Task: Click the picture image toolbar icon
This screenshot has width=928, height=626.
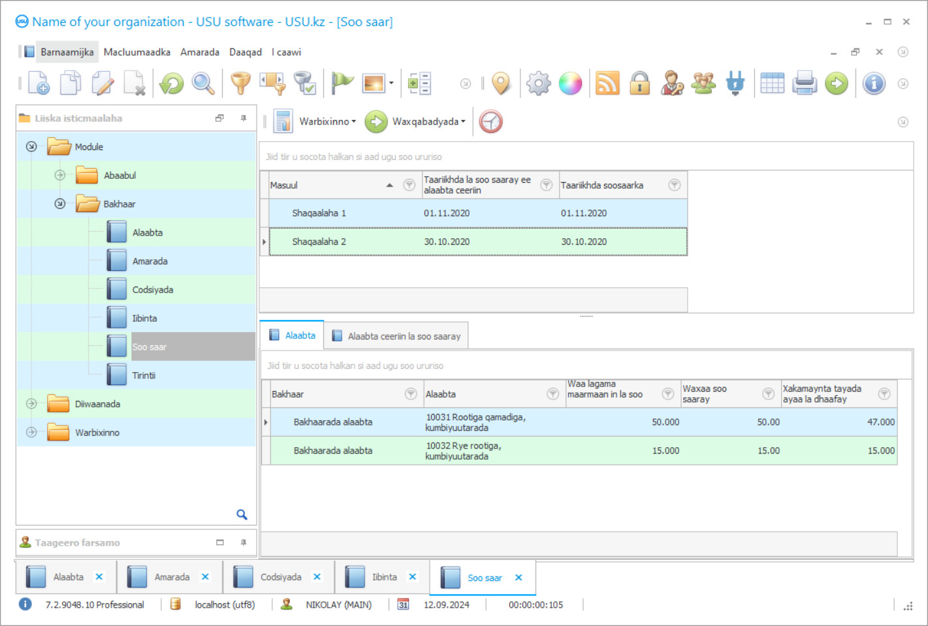Action: [374, 84]
